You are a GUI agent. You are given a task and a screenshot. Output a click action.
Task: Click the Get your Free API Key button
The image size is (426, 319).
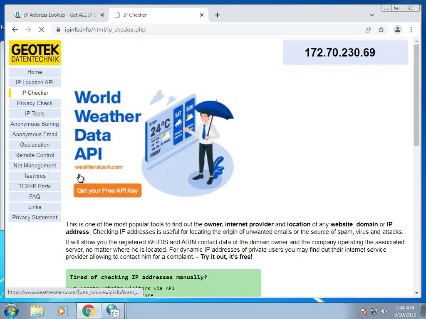[x=107, y=190]
